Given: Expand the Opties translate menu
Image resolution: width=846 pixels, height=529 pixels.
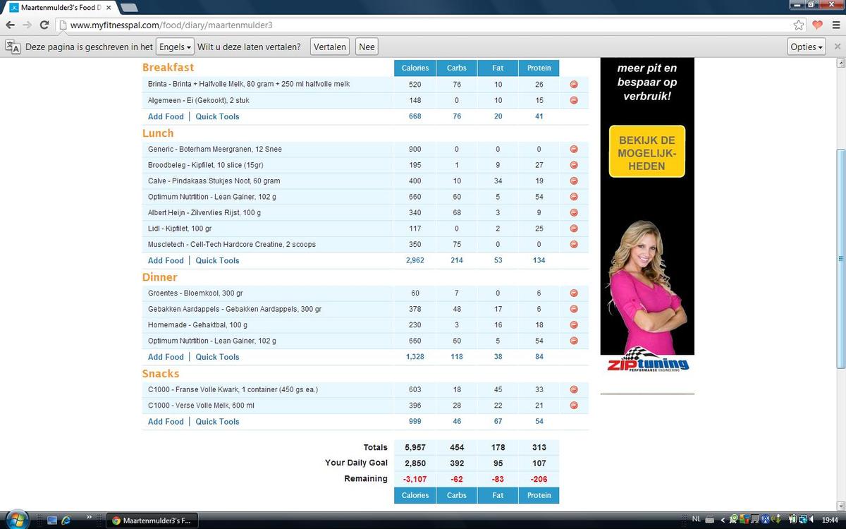Looking at the screenshot, I should point(807,47).
